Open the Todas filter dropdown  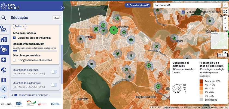pos(20,26)
